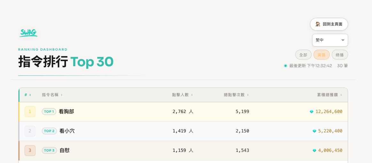
Task: Click the diamond icon beside 5,220,400
Action: coord(314,131)
